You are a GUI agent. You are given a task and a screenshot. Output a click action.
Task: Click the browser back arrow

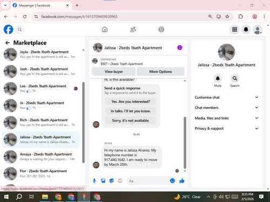pos(6,17)
